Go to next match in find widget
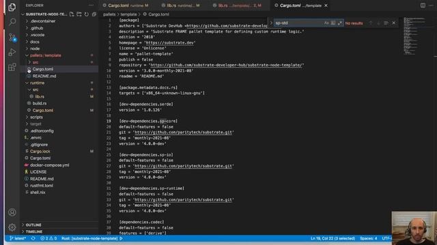The width and height of the screenshot is (437, 245). 378,23
